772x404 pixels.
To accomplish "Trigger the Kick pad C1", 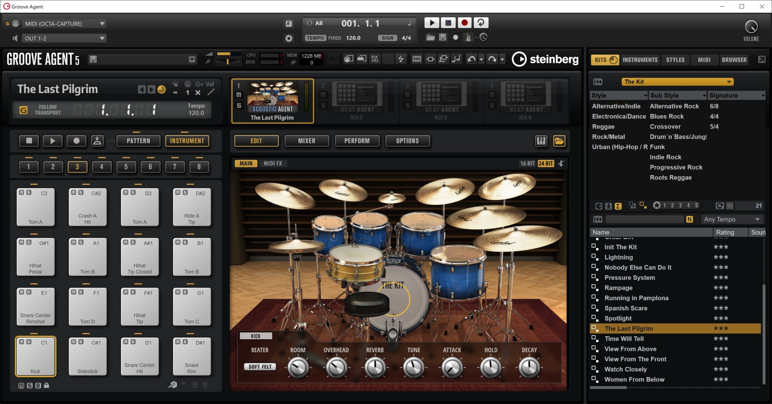I will click(36, 356).
